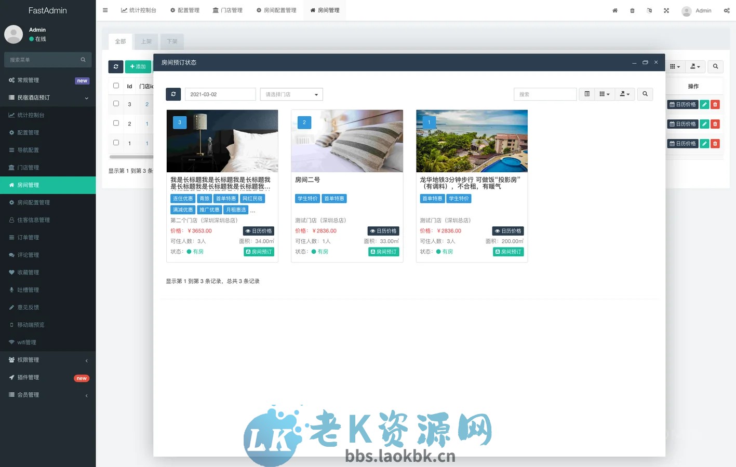736x467 pixels.
Task: Open the 请选择门店 store dropdown
Action: click(291, 94)
